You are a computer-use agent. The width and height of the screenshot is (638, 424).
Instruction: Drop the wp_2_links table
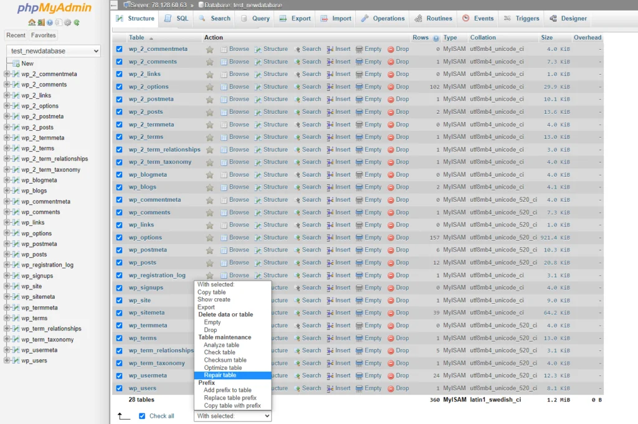point(402,74)
